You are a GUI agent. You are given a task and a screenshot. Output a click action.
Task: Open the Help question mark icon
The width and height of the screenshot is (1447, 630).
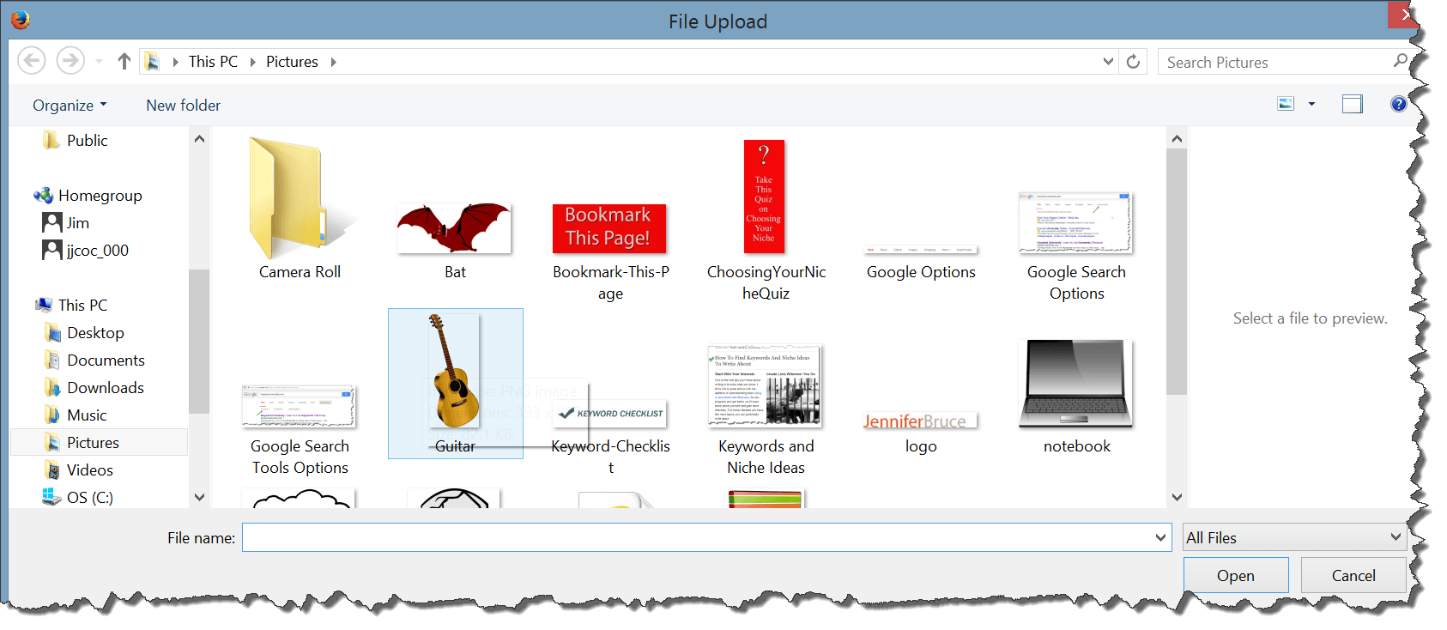pyautogui.click(x=1398, y=104)
